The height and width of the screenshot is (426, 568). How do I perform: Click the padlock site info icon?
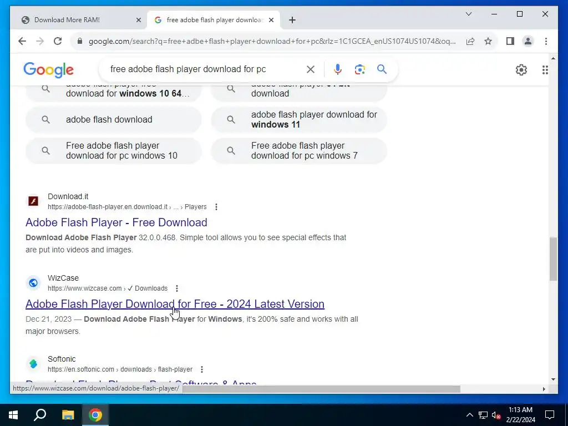tap(80, 41)
